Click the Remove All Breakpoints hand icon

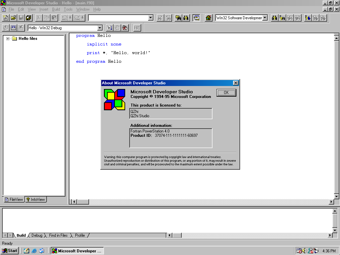click(x=125, y=28)
